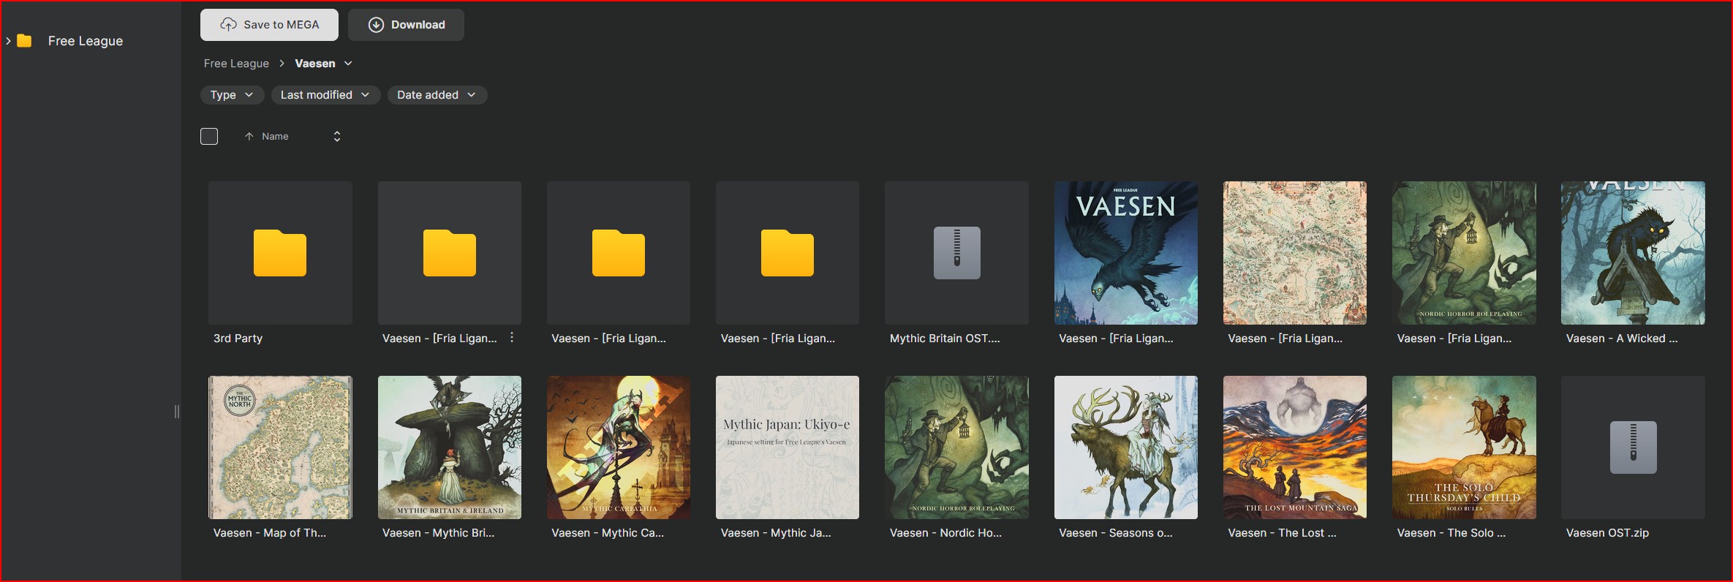Open the 3rd Party folder icon

(280, 253)
